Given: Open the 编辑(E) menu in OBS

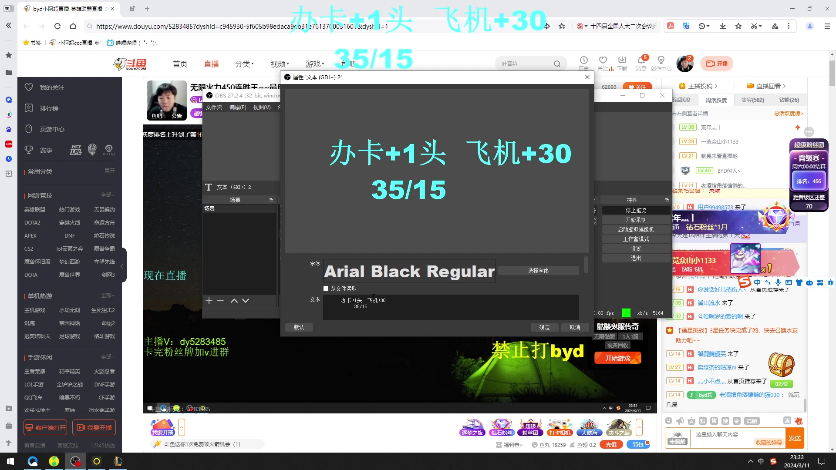Looking at the screenshot, I should tap(238, 107).
